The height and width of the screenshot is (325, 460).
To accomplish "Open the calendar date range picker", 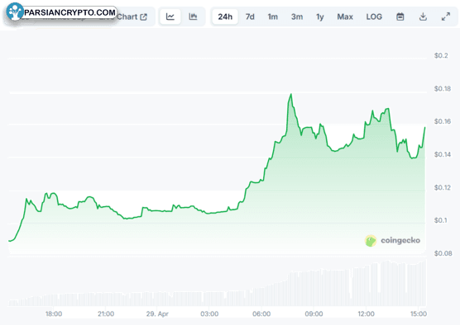I will pos(400,16).
